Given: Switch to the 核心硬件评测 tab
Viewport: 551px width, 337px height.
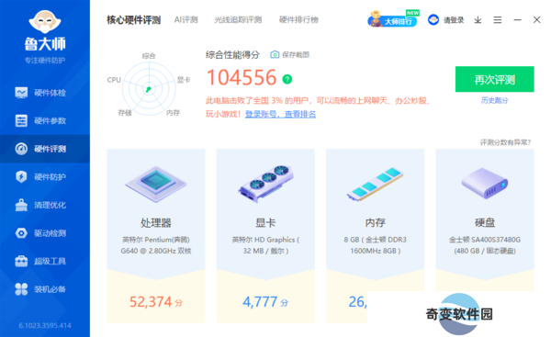Looking at the screenshot, I should tap(133, 20).
